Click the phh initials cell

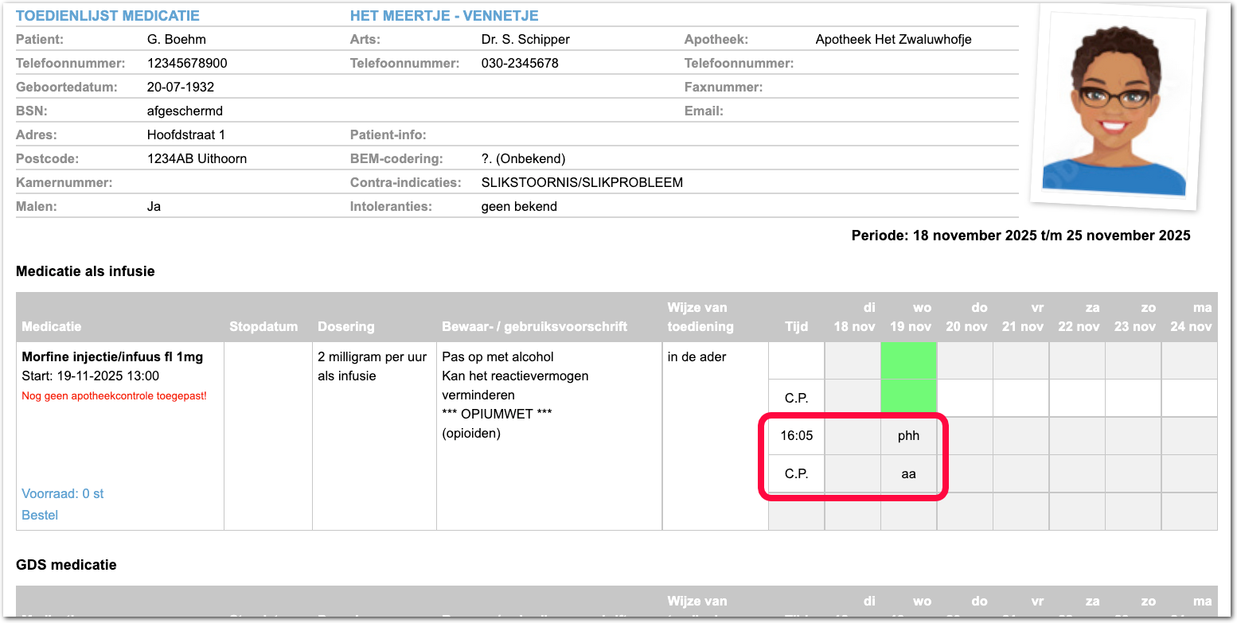908,436
